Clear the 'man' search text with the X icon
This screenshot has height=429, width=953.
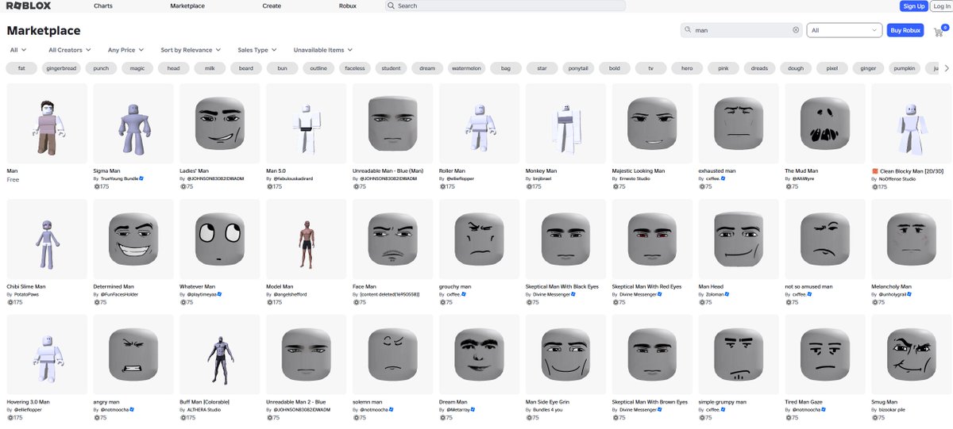pyautogui.click(x=796, y=30)
